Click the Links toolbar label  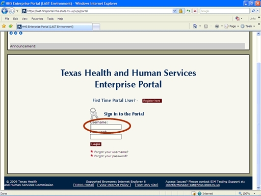[x=252, y=18]
